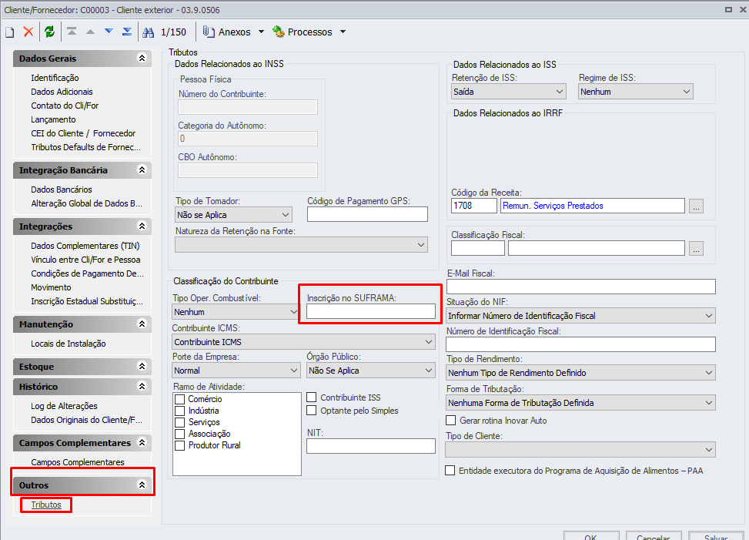
Task: Collapse the Integração Bancária section
Action: [x=142, y=170]
